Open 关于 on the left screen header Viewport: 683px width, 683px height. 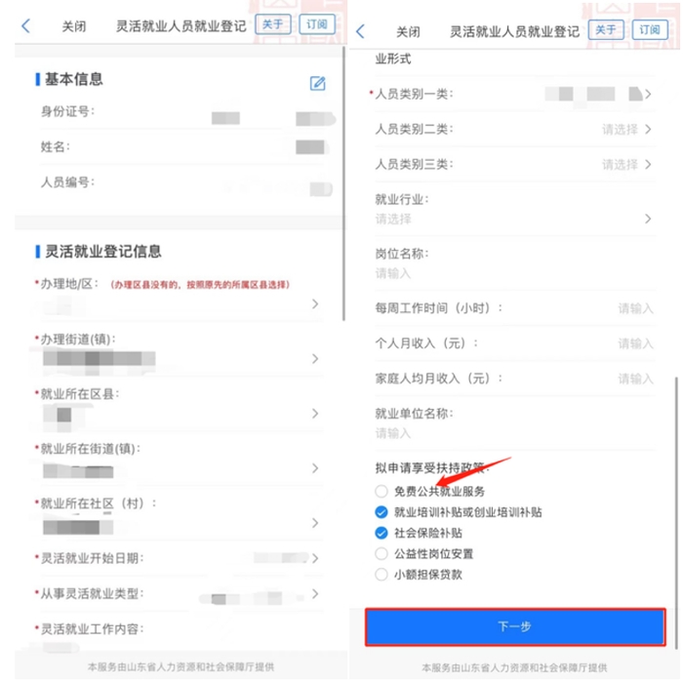pyautogui.click(x=272, y=24)
